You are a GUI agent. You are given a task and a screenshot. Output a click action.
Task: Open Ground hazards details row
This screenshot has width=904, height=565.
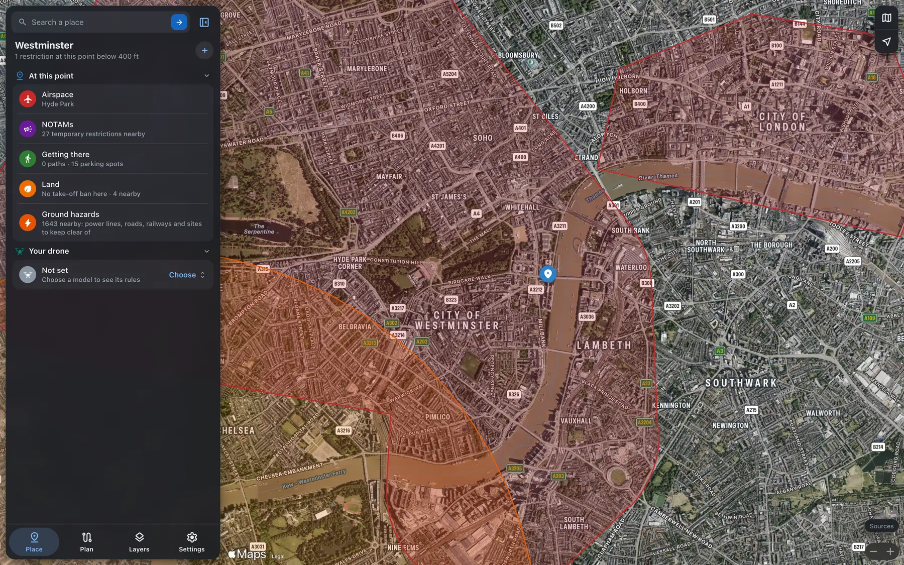[x=113, y=222]
